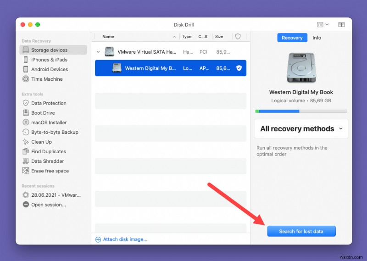Switch to the Info tab
367x261 pixels.
point(317,38)
